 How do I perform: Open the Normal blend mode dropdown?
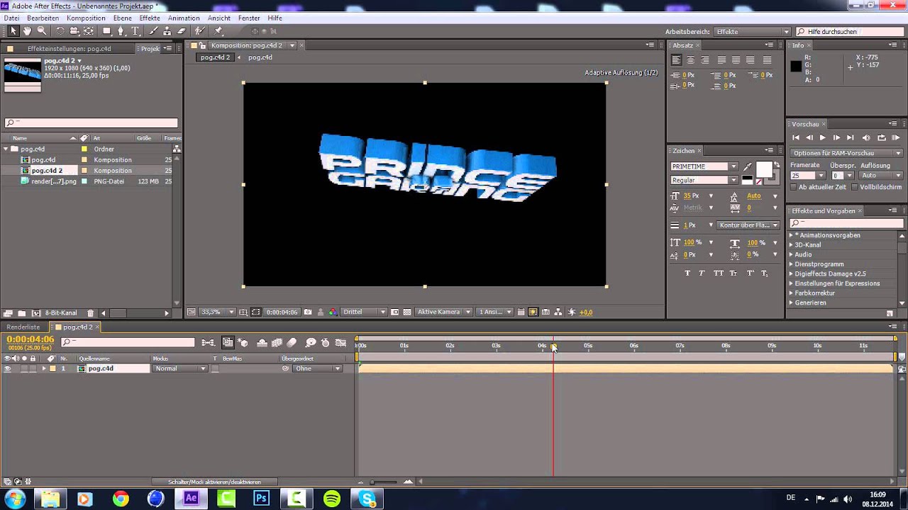pos(181,368)
